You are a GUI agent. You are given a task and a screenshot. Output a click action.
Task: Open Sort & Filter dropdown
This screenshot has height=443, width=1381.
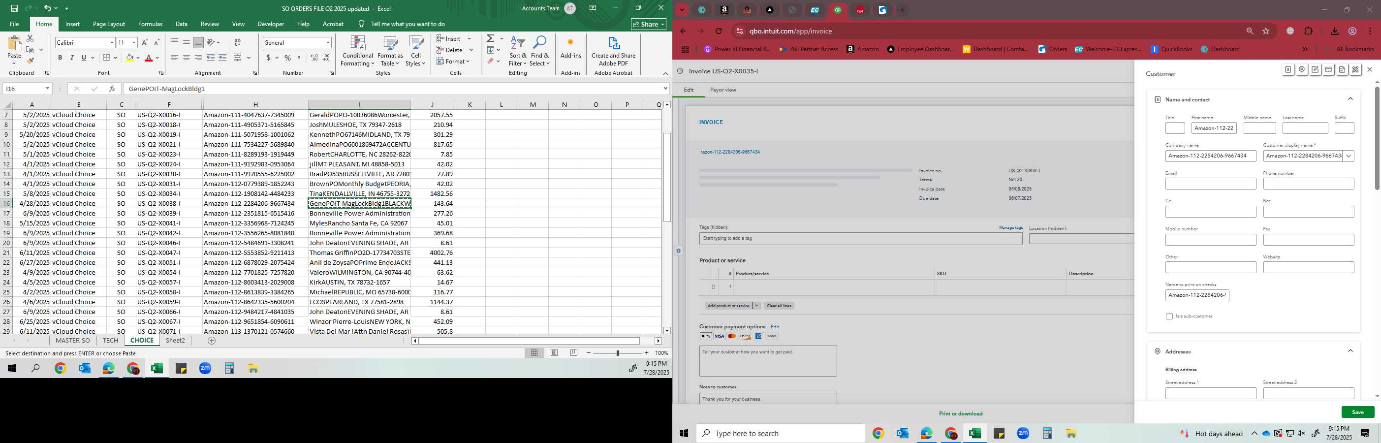(518, 52)
